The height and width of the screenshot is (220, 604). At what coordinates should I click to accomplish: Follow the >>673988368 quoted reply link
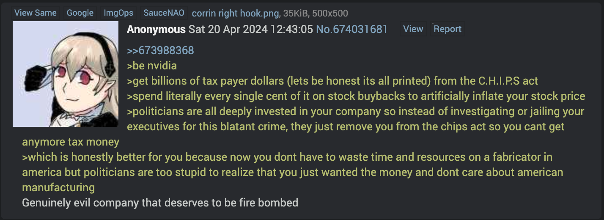pyautogui.click(x=160, y=51)
